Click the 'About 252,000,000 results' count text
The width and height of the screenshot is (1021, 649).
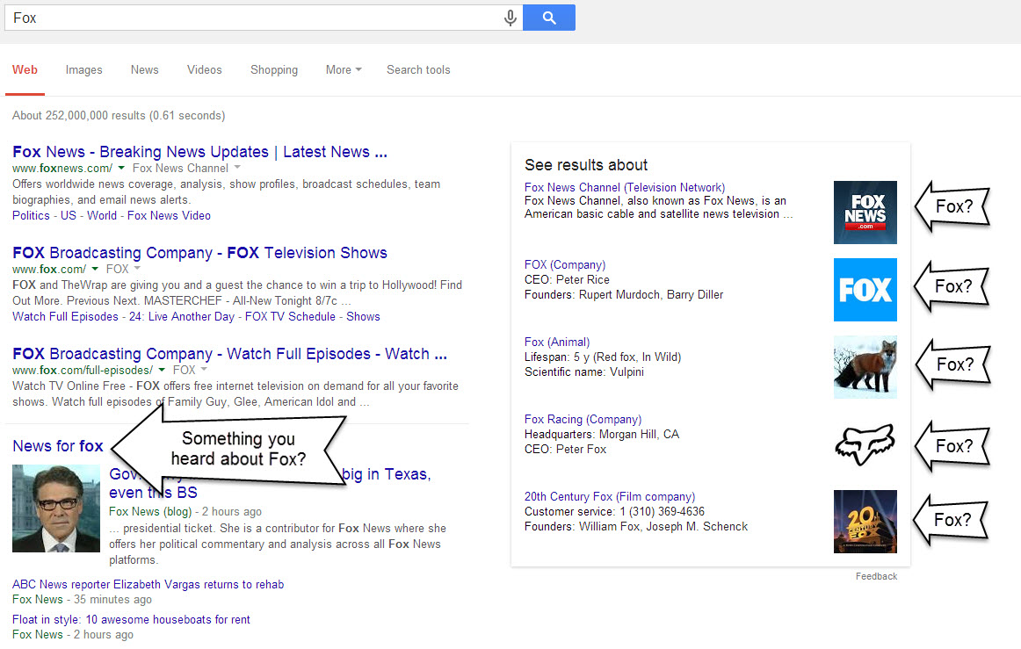119,115
